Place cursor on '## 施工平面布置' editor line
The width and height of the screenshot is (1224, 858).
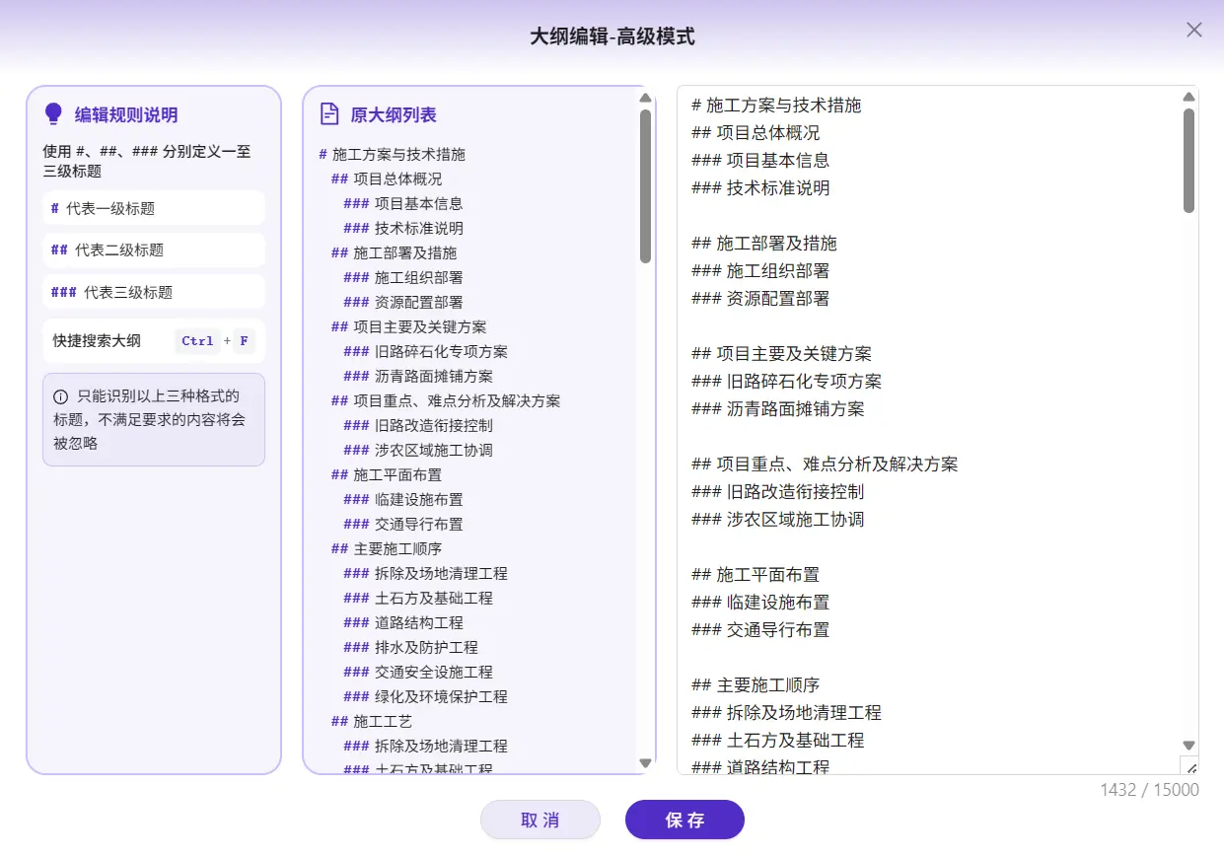click(x=756, y=574)
